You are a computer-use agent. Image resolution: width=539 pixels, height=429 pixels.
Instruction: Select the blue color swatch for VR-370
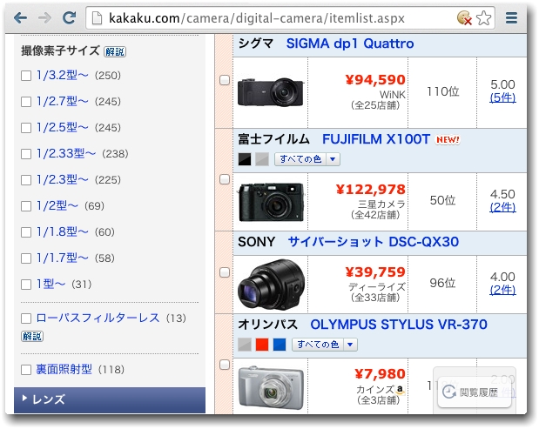[280, 345]
